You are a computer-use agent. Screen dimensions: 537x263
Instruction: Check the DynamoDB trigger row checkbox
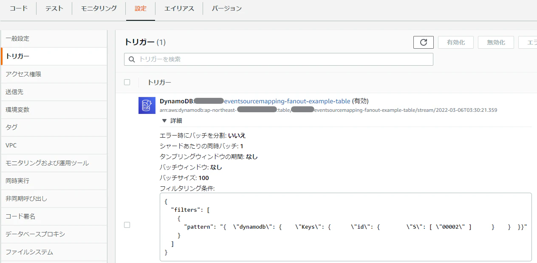pos(127,225)
